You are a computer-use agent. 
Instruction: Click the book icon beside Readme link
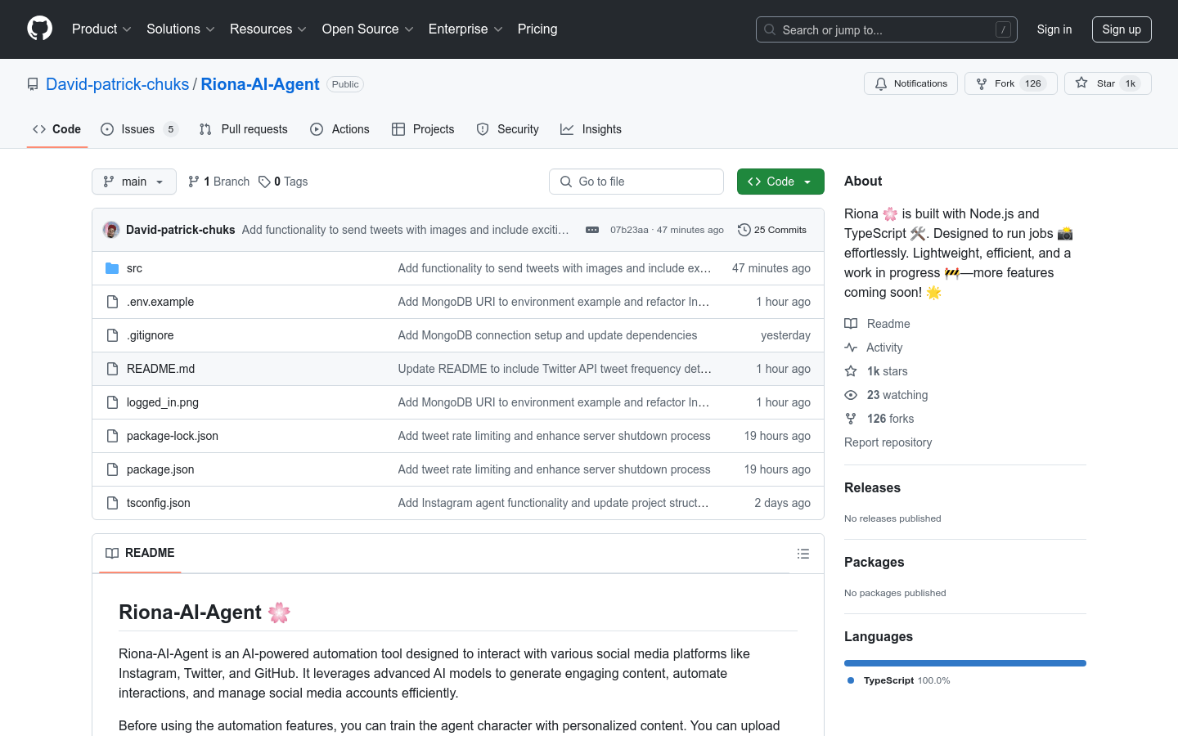click(851, 324)
